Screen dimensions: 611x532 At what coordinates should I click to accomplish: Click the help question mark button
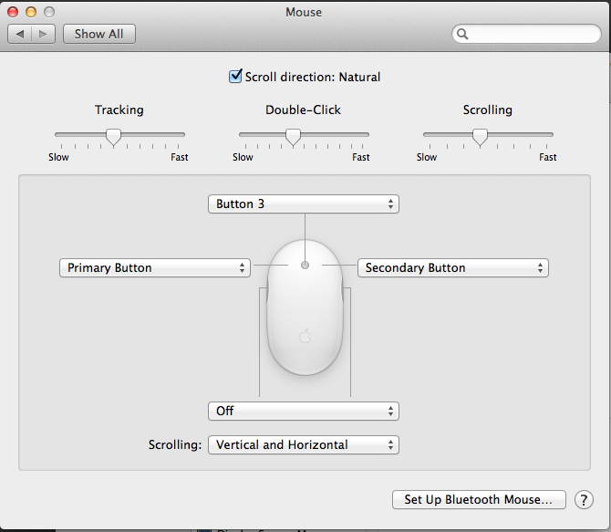coord(585,500)
